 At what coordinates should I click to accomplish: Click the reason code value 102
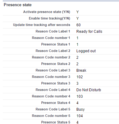pyautogui.click(x=79, y=77)
